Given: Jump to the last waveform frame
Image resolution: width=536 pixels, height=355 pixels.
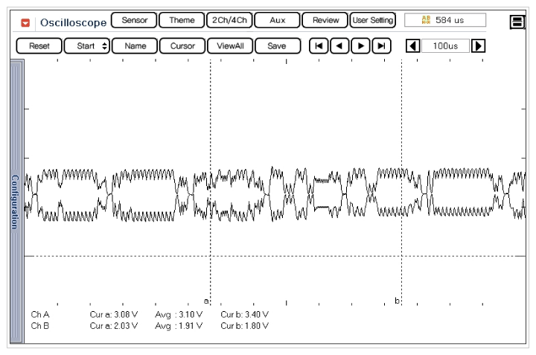Looking at the screenshot, I should 381,46.
